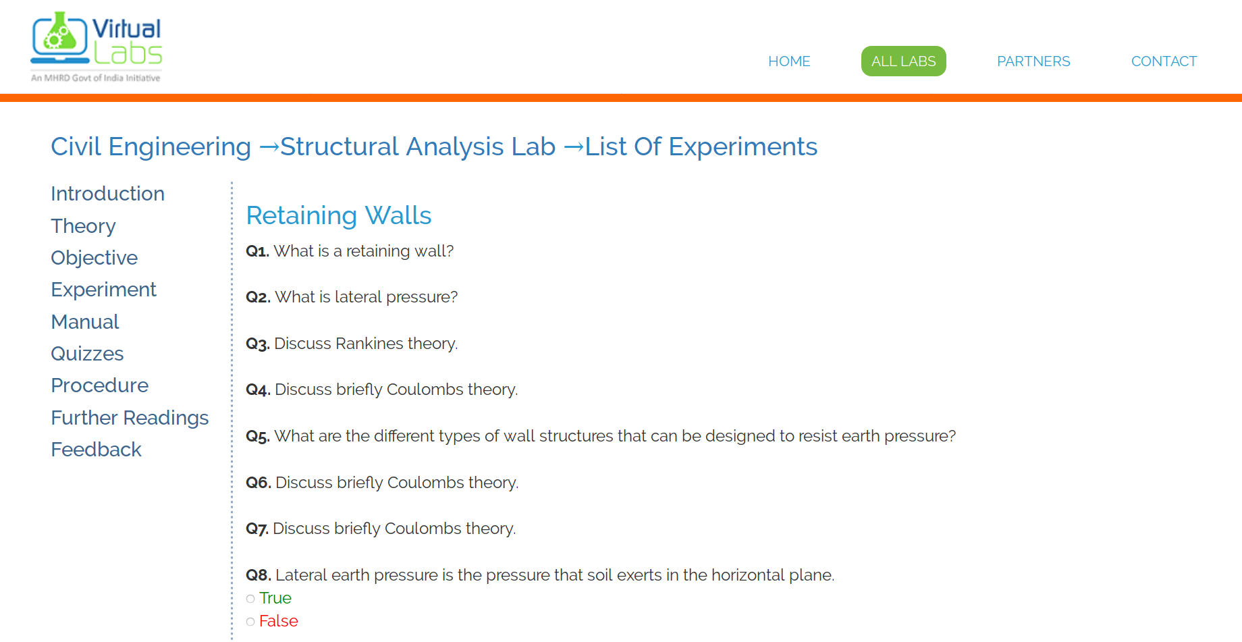The image size is (1242, 642).
Task: Open the Theory section
Action: coord(83,226)
